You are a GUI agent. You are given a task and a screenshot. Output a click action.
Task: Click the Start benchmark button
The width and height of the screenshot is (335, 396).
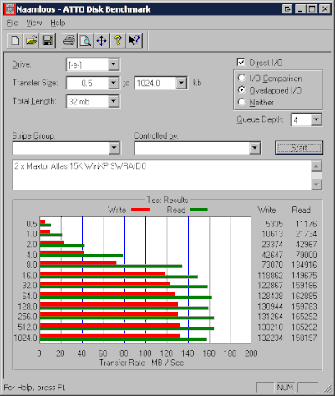click(x=299, y=148)
